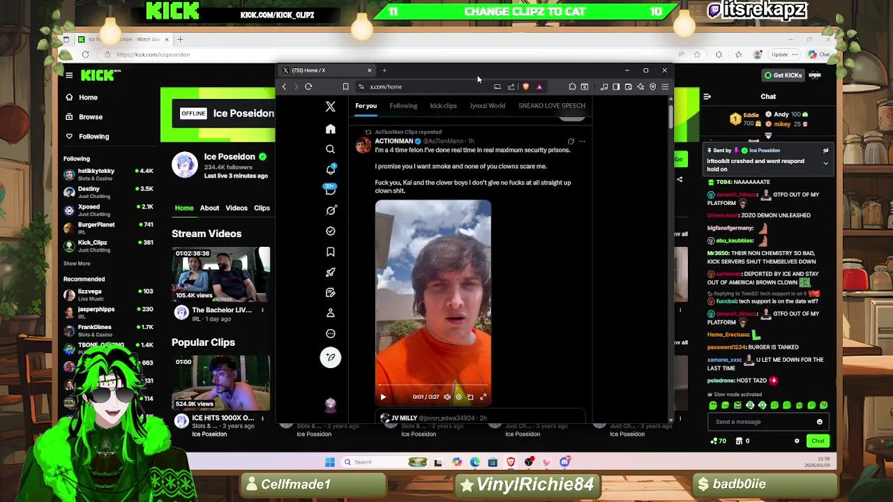Open the Leo AI sparkle icon in Brave

[640, 86]
